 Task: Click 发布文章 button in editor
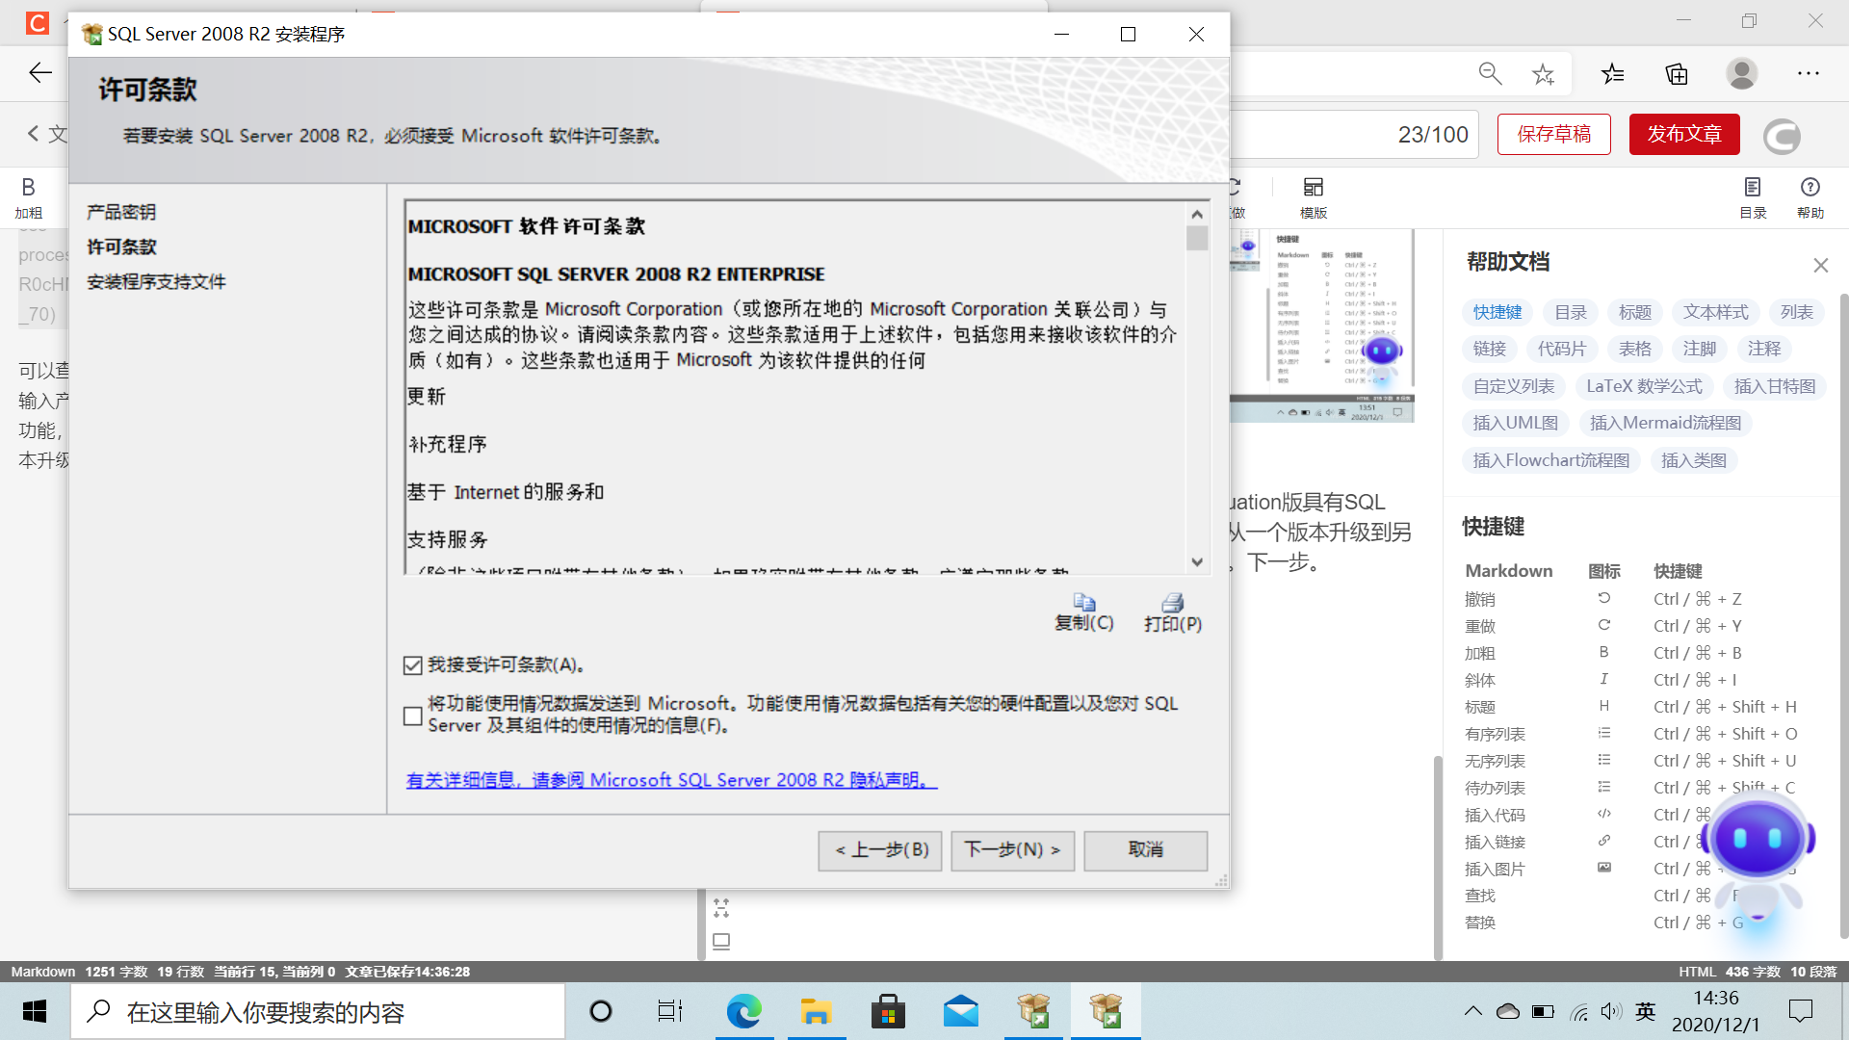[x=1684, y=134]
